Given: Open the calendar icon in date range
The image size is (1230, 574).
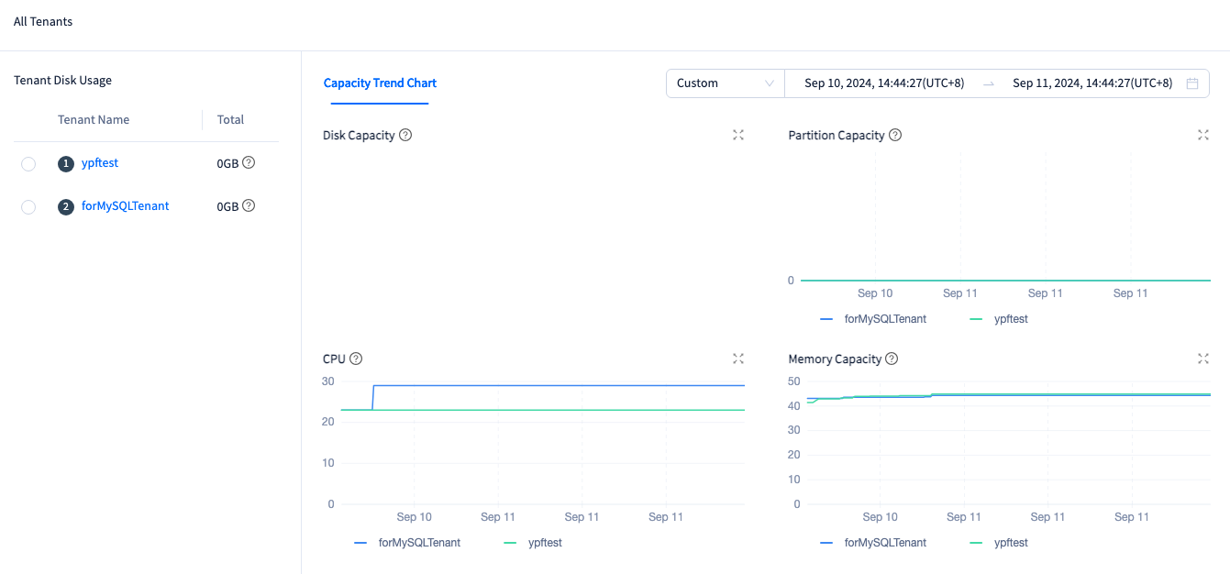Looking at the screenshot, I should pyautogui.click(x=1192, y=83).
